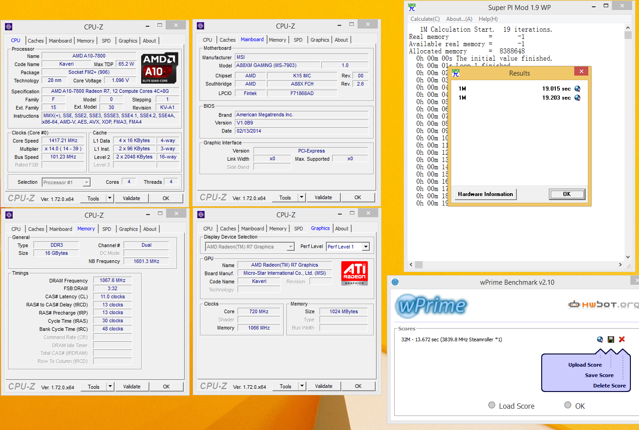Click the A88XM GAMING (MS-7903) model field

(277, 65)
